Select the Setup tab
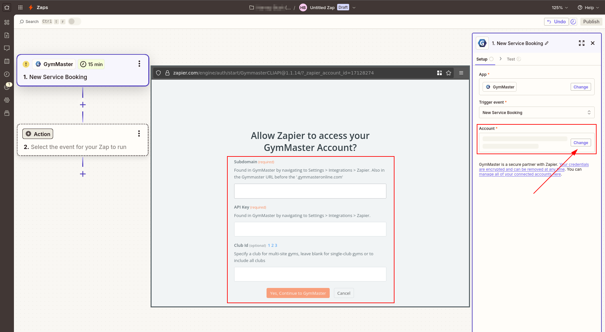Image resolution: width=605 pixels, height=332 pixels. [x=482, y=59]
